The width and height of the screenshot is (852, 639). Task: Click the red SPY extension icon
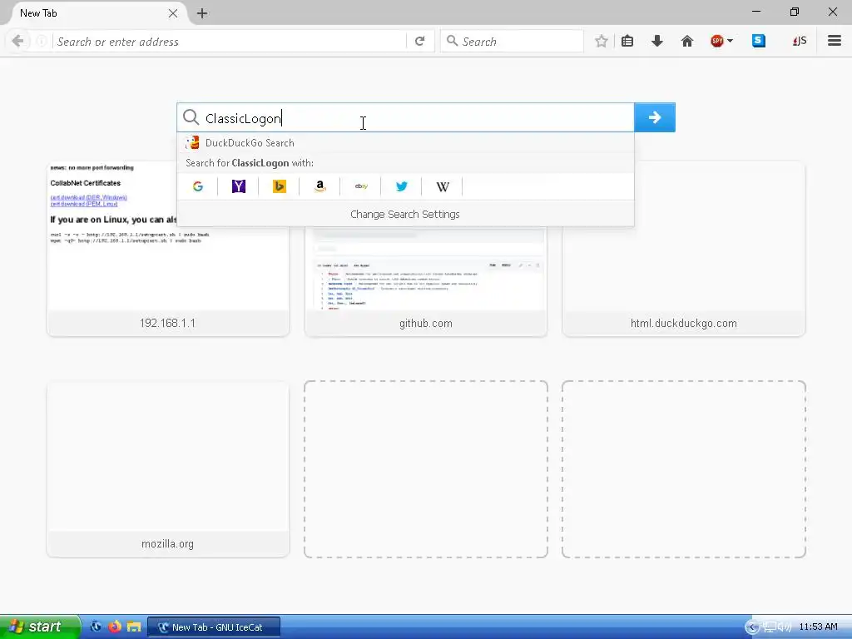tap(716, 42)
